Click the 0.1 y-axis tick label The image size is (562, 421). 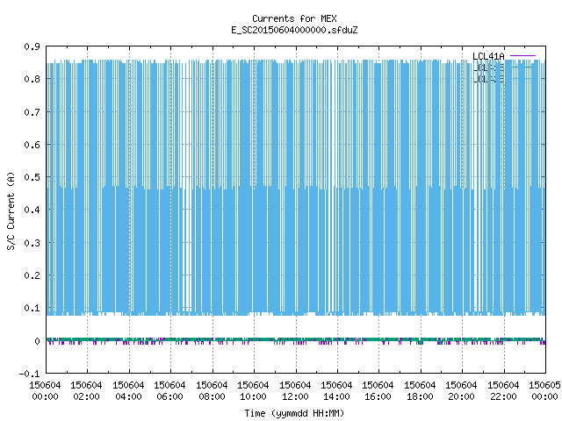[32, 308]
